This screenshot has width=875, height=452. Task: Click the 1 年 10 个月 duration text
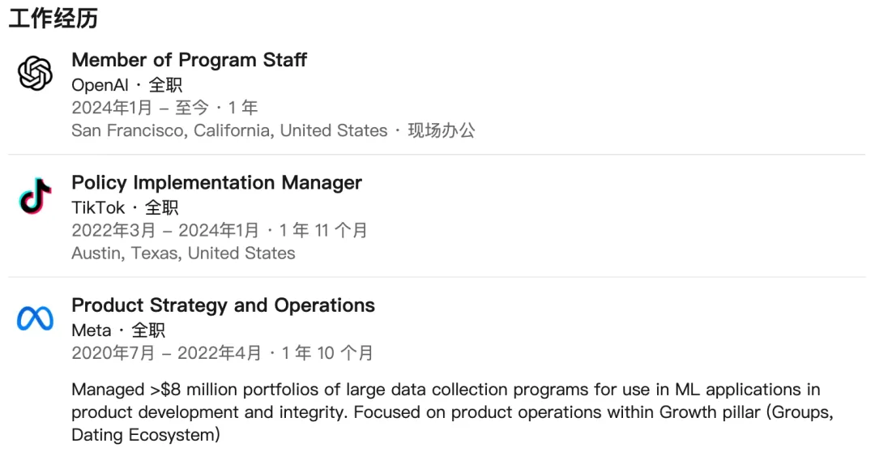click(327, 353)
